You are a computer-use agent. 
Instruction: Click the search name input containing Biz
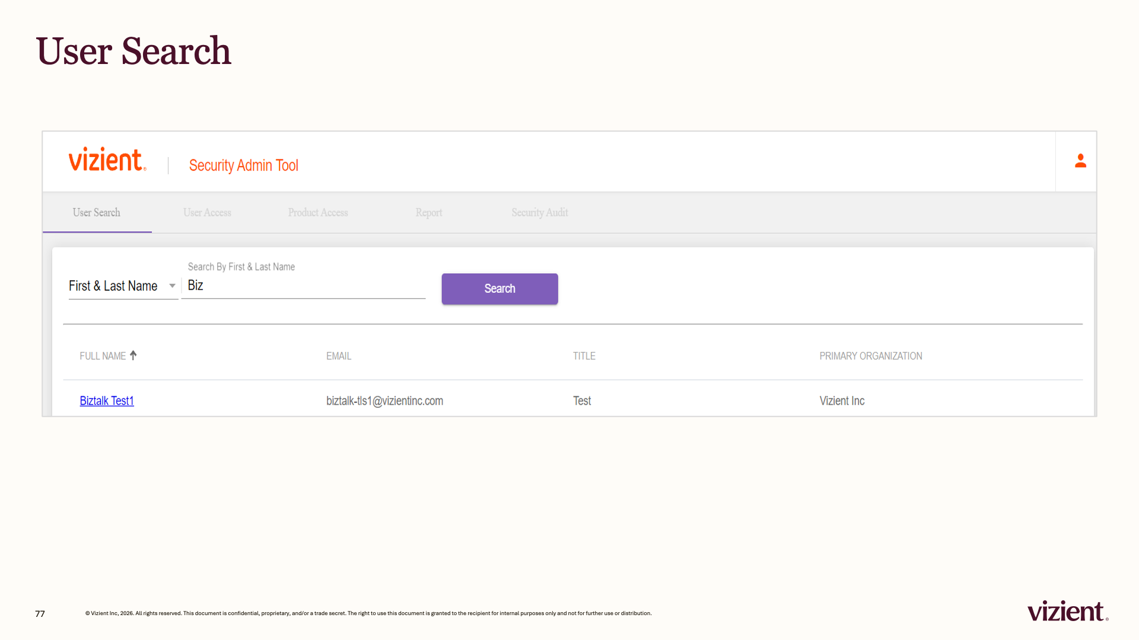tap(304, 286)
